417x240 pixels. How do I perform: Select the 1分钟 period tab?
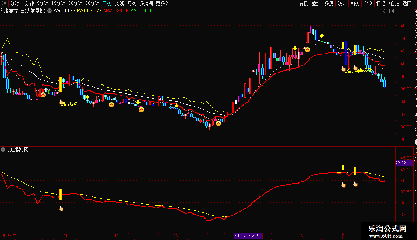tap(28, 3)
